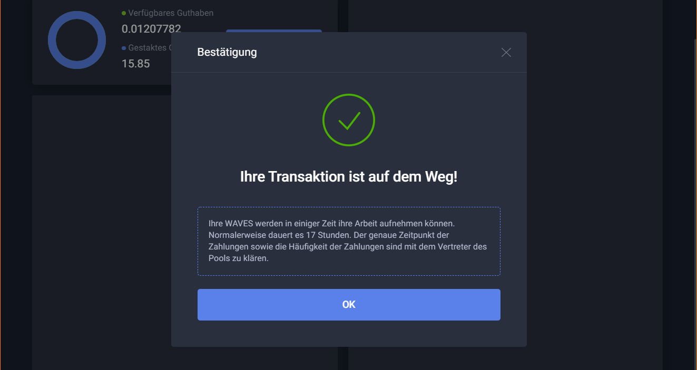697x370 pixels.
Task: Close the Bestätigung dialog with the X
Action: pos(506,52)
